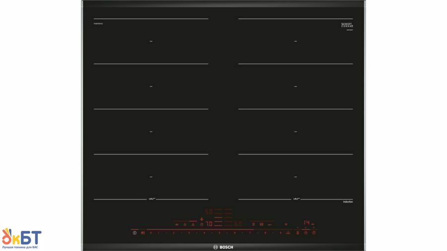The image size is (447, 251).
Task: Click the BOSCH logo on the front edge
Action: click(223, 247)
